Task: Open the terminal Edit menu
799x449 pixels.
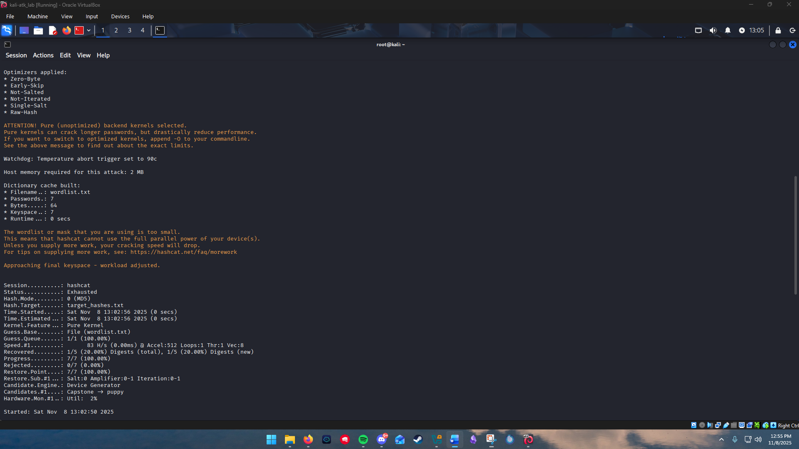Action: pyautogui.click(x=65, y=55)
